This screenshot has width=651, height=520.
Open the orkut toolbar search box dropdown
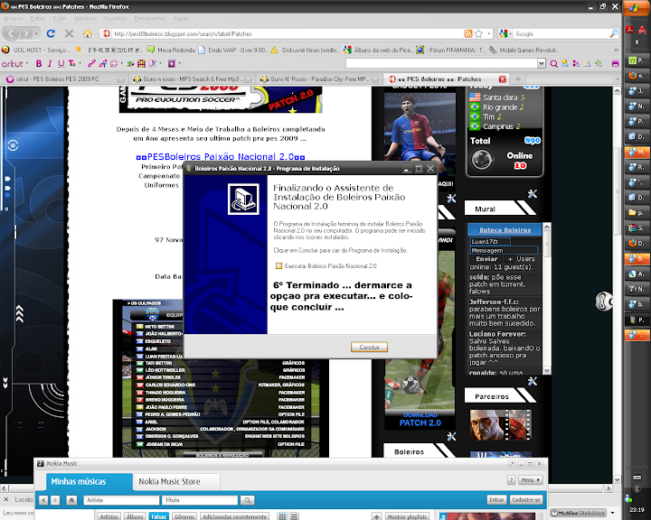tap(541, 63)
